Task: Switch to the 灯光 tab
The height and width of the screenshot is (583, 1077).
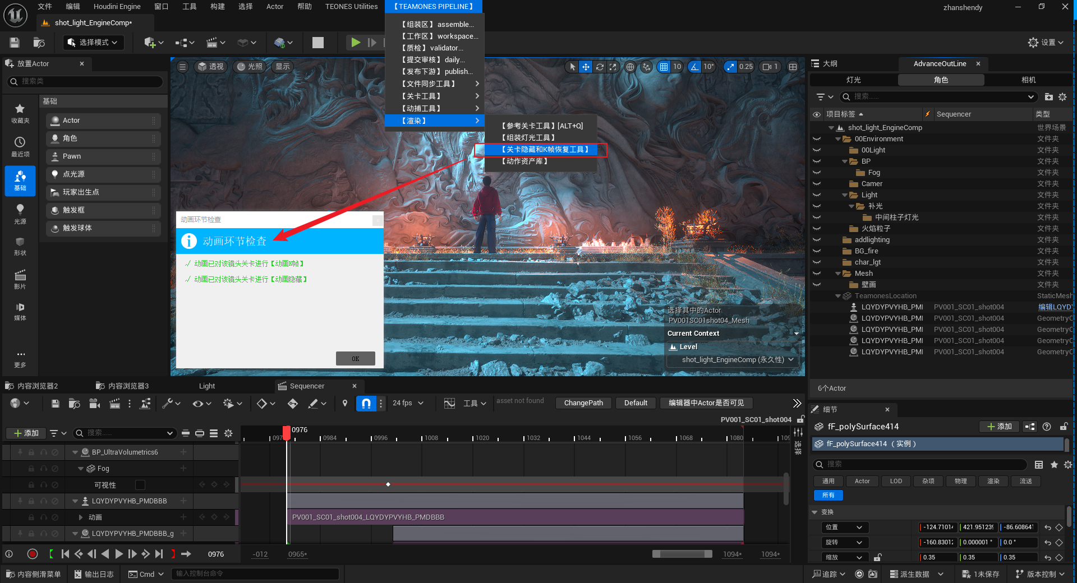Action: [x=853, y=80]
